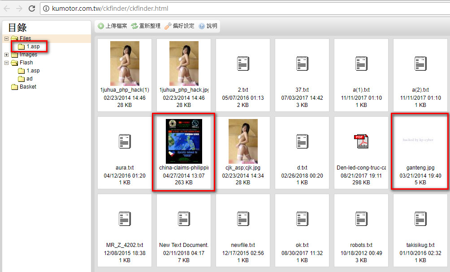Click the file name label 37.txt
The width and height of the screenshot is (450, 272).
tap(302, 90)
